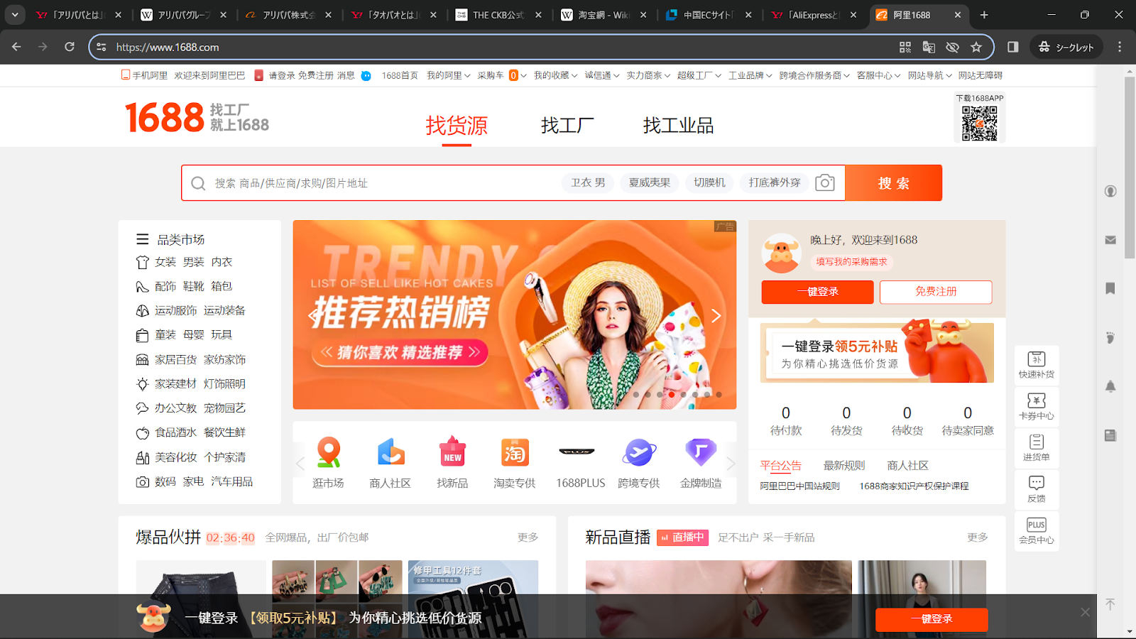Open 反馈 feedback icon

[x=1037, y=489]
